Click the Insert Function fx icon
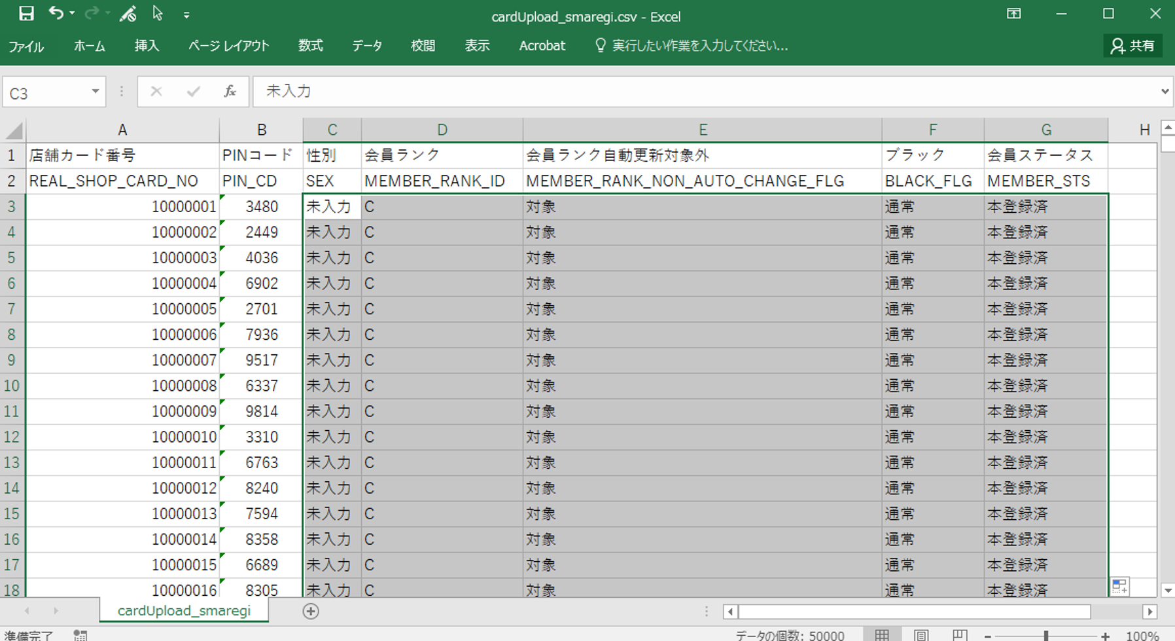 (x=230, y=92)
